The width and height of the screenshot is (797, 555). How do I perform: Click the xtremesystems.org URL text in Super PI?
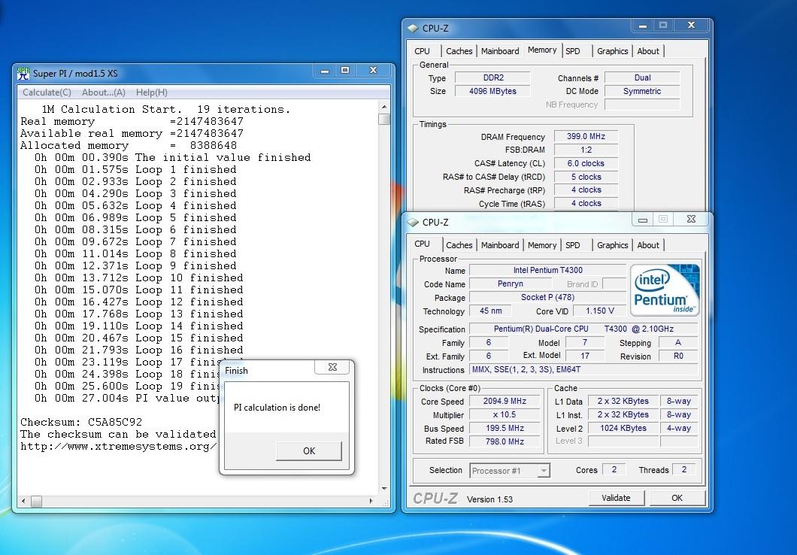tap(119, 447)
